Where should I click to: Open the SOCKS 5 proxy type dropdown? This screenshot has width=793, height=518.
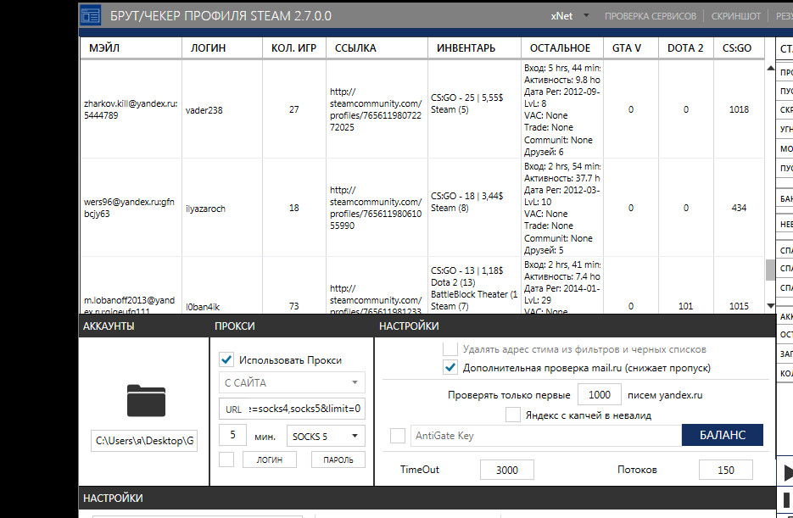[326, 436]
